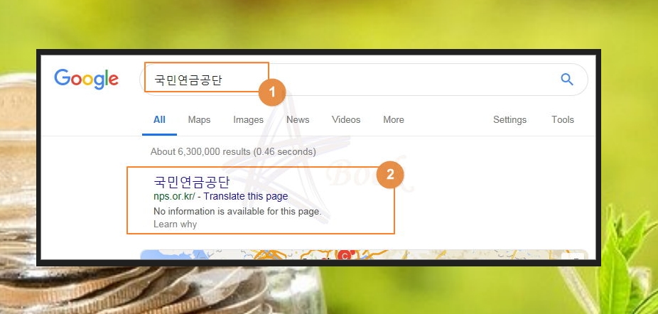
Task: Open search Tools
Action: pyautogui.click(x=563, y=119)
